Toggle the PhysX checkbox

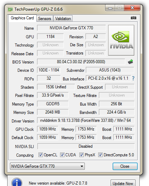click(x=81, y=155)
